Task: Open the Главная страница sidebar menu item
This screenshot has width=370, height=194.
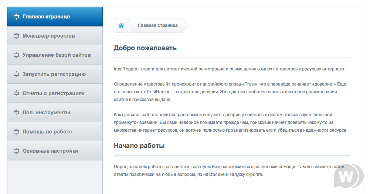Action: coord(55,17)
